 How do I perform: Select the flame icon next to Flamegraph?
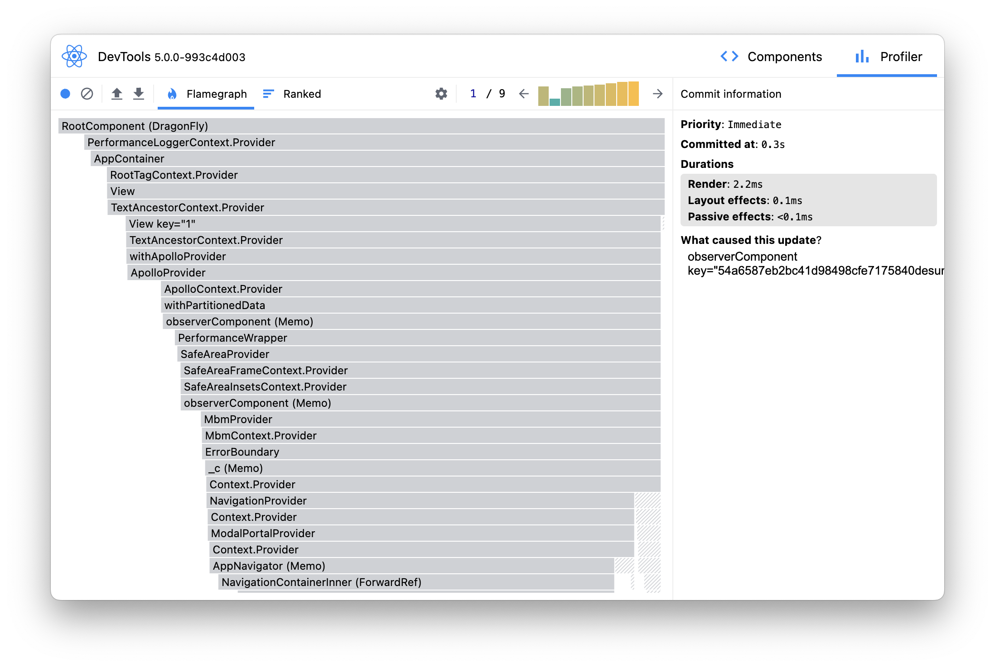click(172, 94)
